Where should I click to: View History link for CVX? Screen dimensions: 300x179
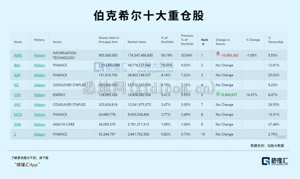click(x=40, y=95)
